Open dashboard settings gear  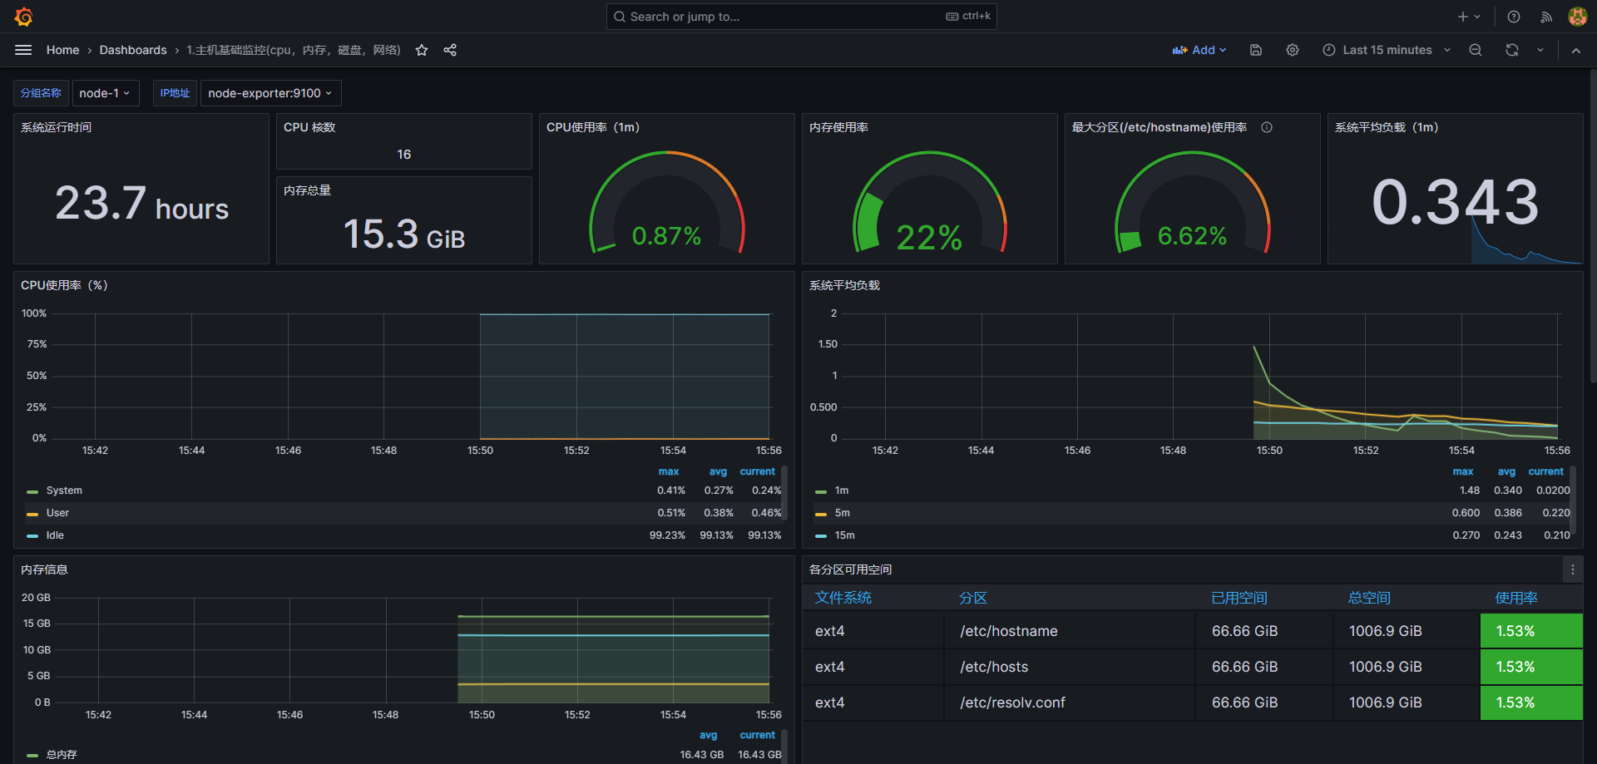pyautogui.click(x=1293, y=50)
